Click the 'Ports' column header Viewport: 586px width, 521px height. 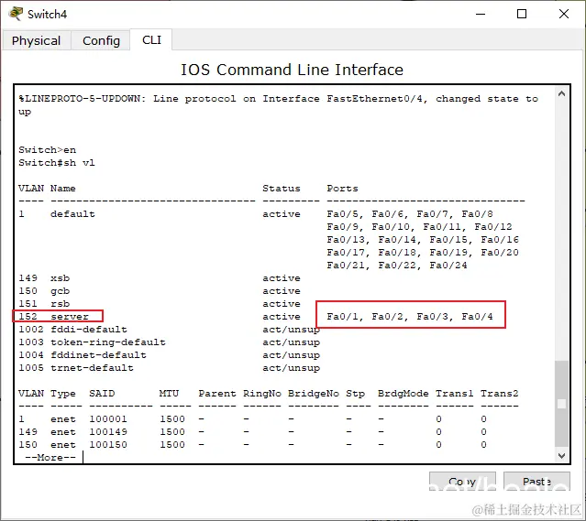[x=342, y=189]
